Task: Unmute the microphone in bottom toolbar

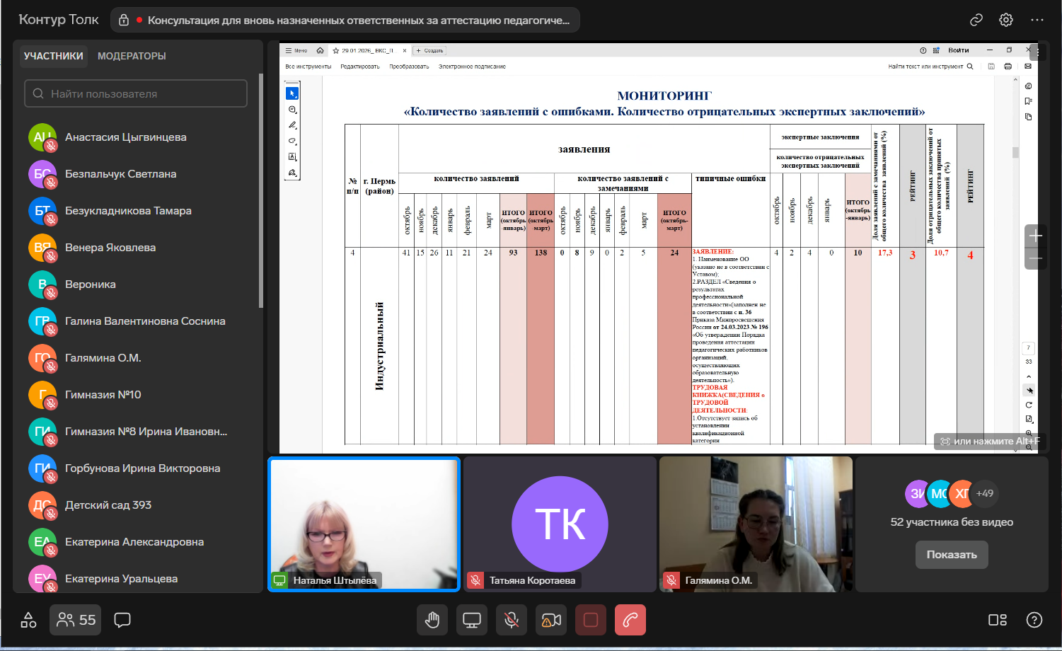Action: coord(512,621)
